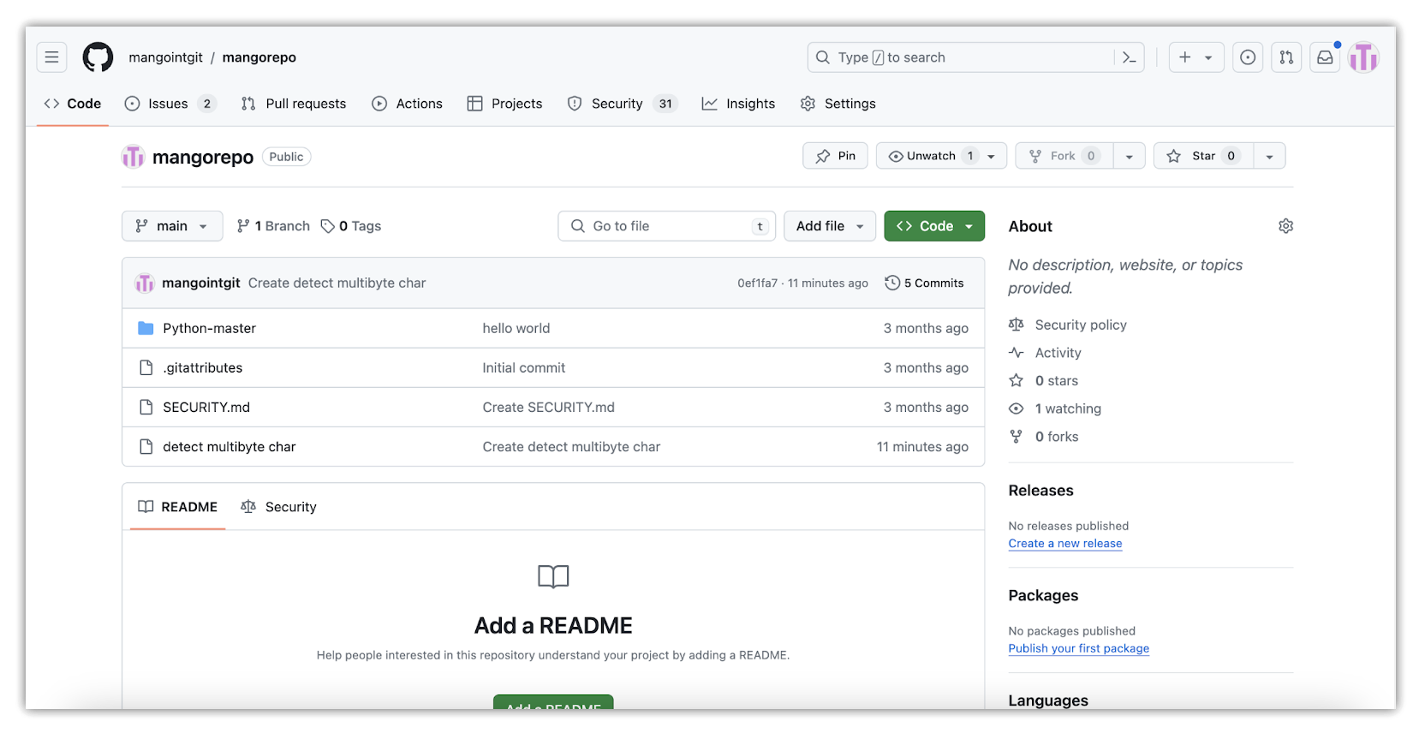Screen dimensions: 1419x733
Task: Open the 'detect multibyte char' file
Action: click(230, 446)
